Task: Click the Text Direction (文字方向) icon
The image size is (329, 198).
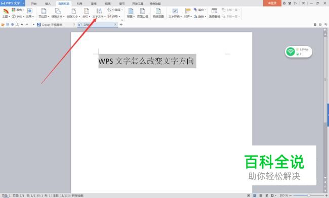Action: point(99,11)
